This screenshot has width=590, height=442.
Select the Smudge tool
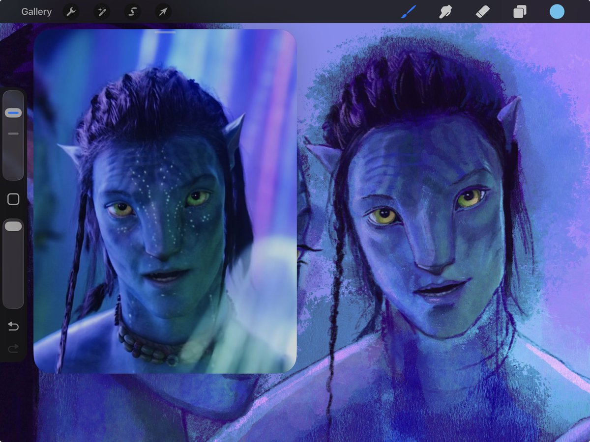tap(445, 12)
